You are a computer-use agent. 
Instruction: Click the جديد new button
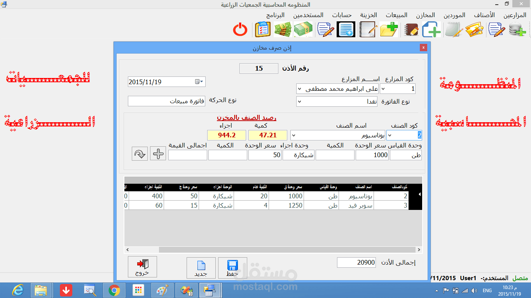click(x=201, y=267)
